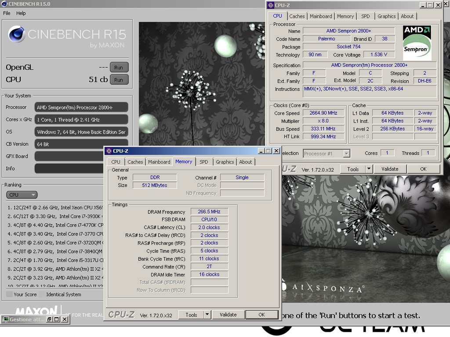Run the CPU benchmark
Image resolution: width=450 pixels, height=337 pixels.
[119, 80]
